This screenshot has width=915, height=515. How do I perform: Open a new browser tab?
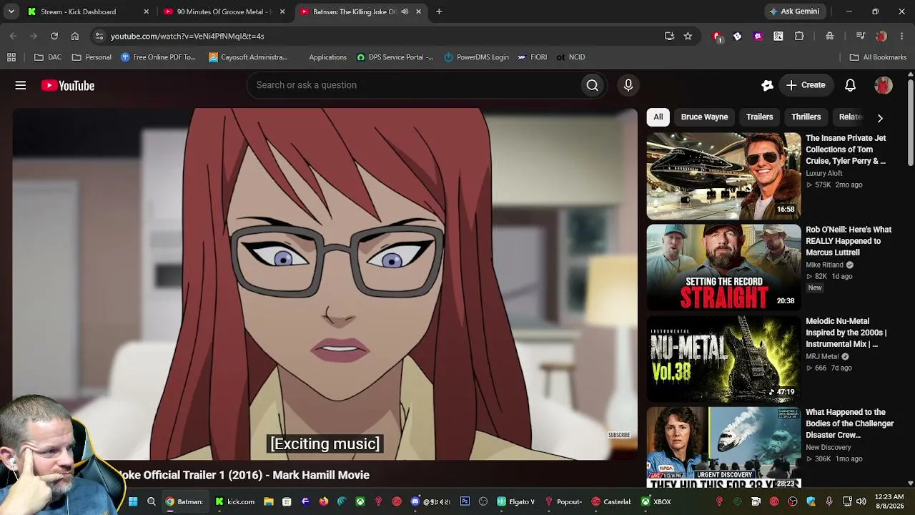click(439, 11)
